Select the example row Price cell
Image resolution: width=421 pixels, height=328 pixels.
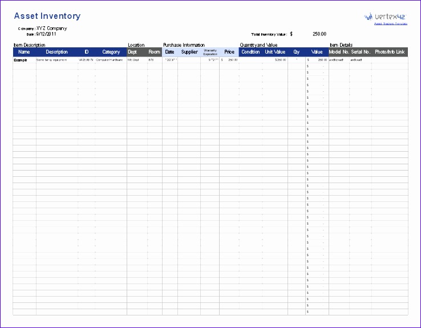(x=229, y=60)
